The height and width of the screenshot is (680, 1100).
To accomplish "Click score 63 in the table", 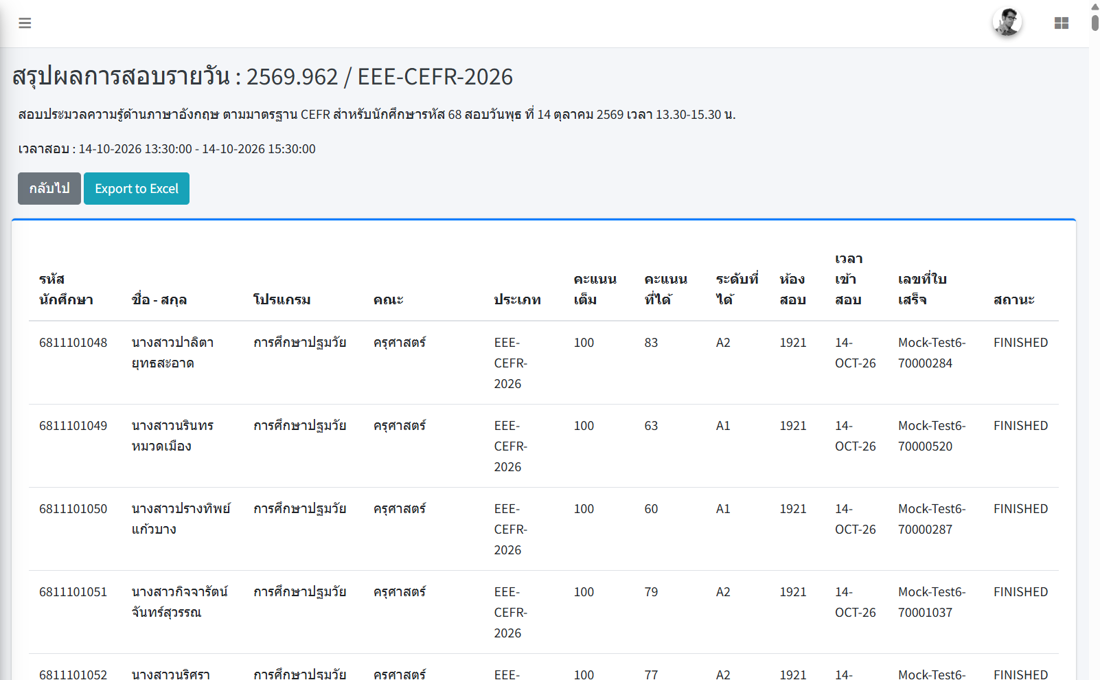I will [x=651, y=425].
